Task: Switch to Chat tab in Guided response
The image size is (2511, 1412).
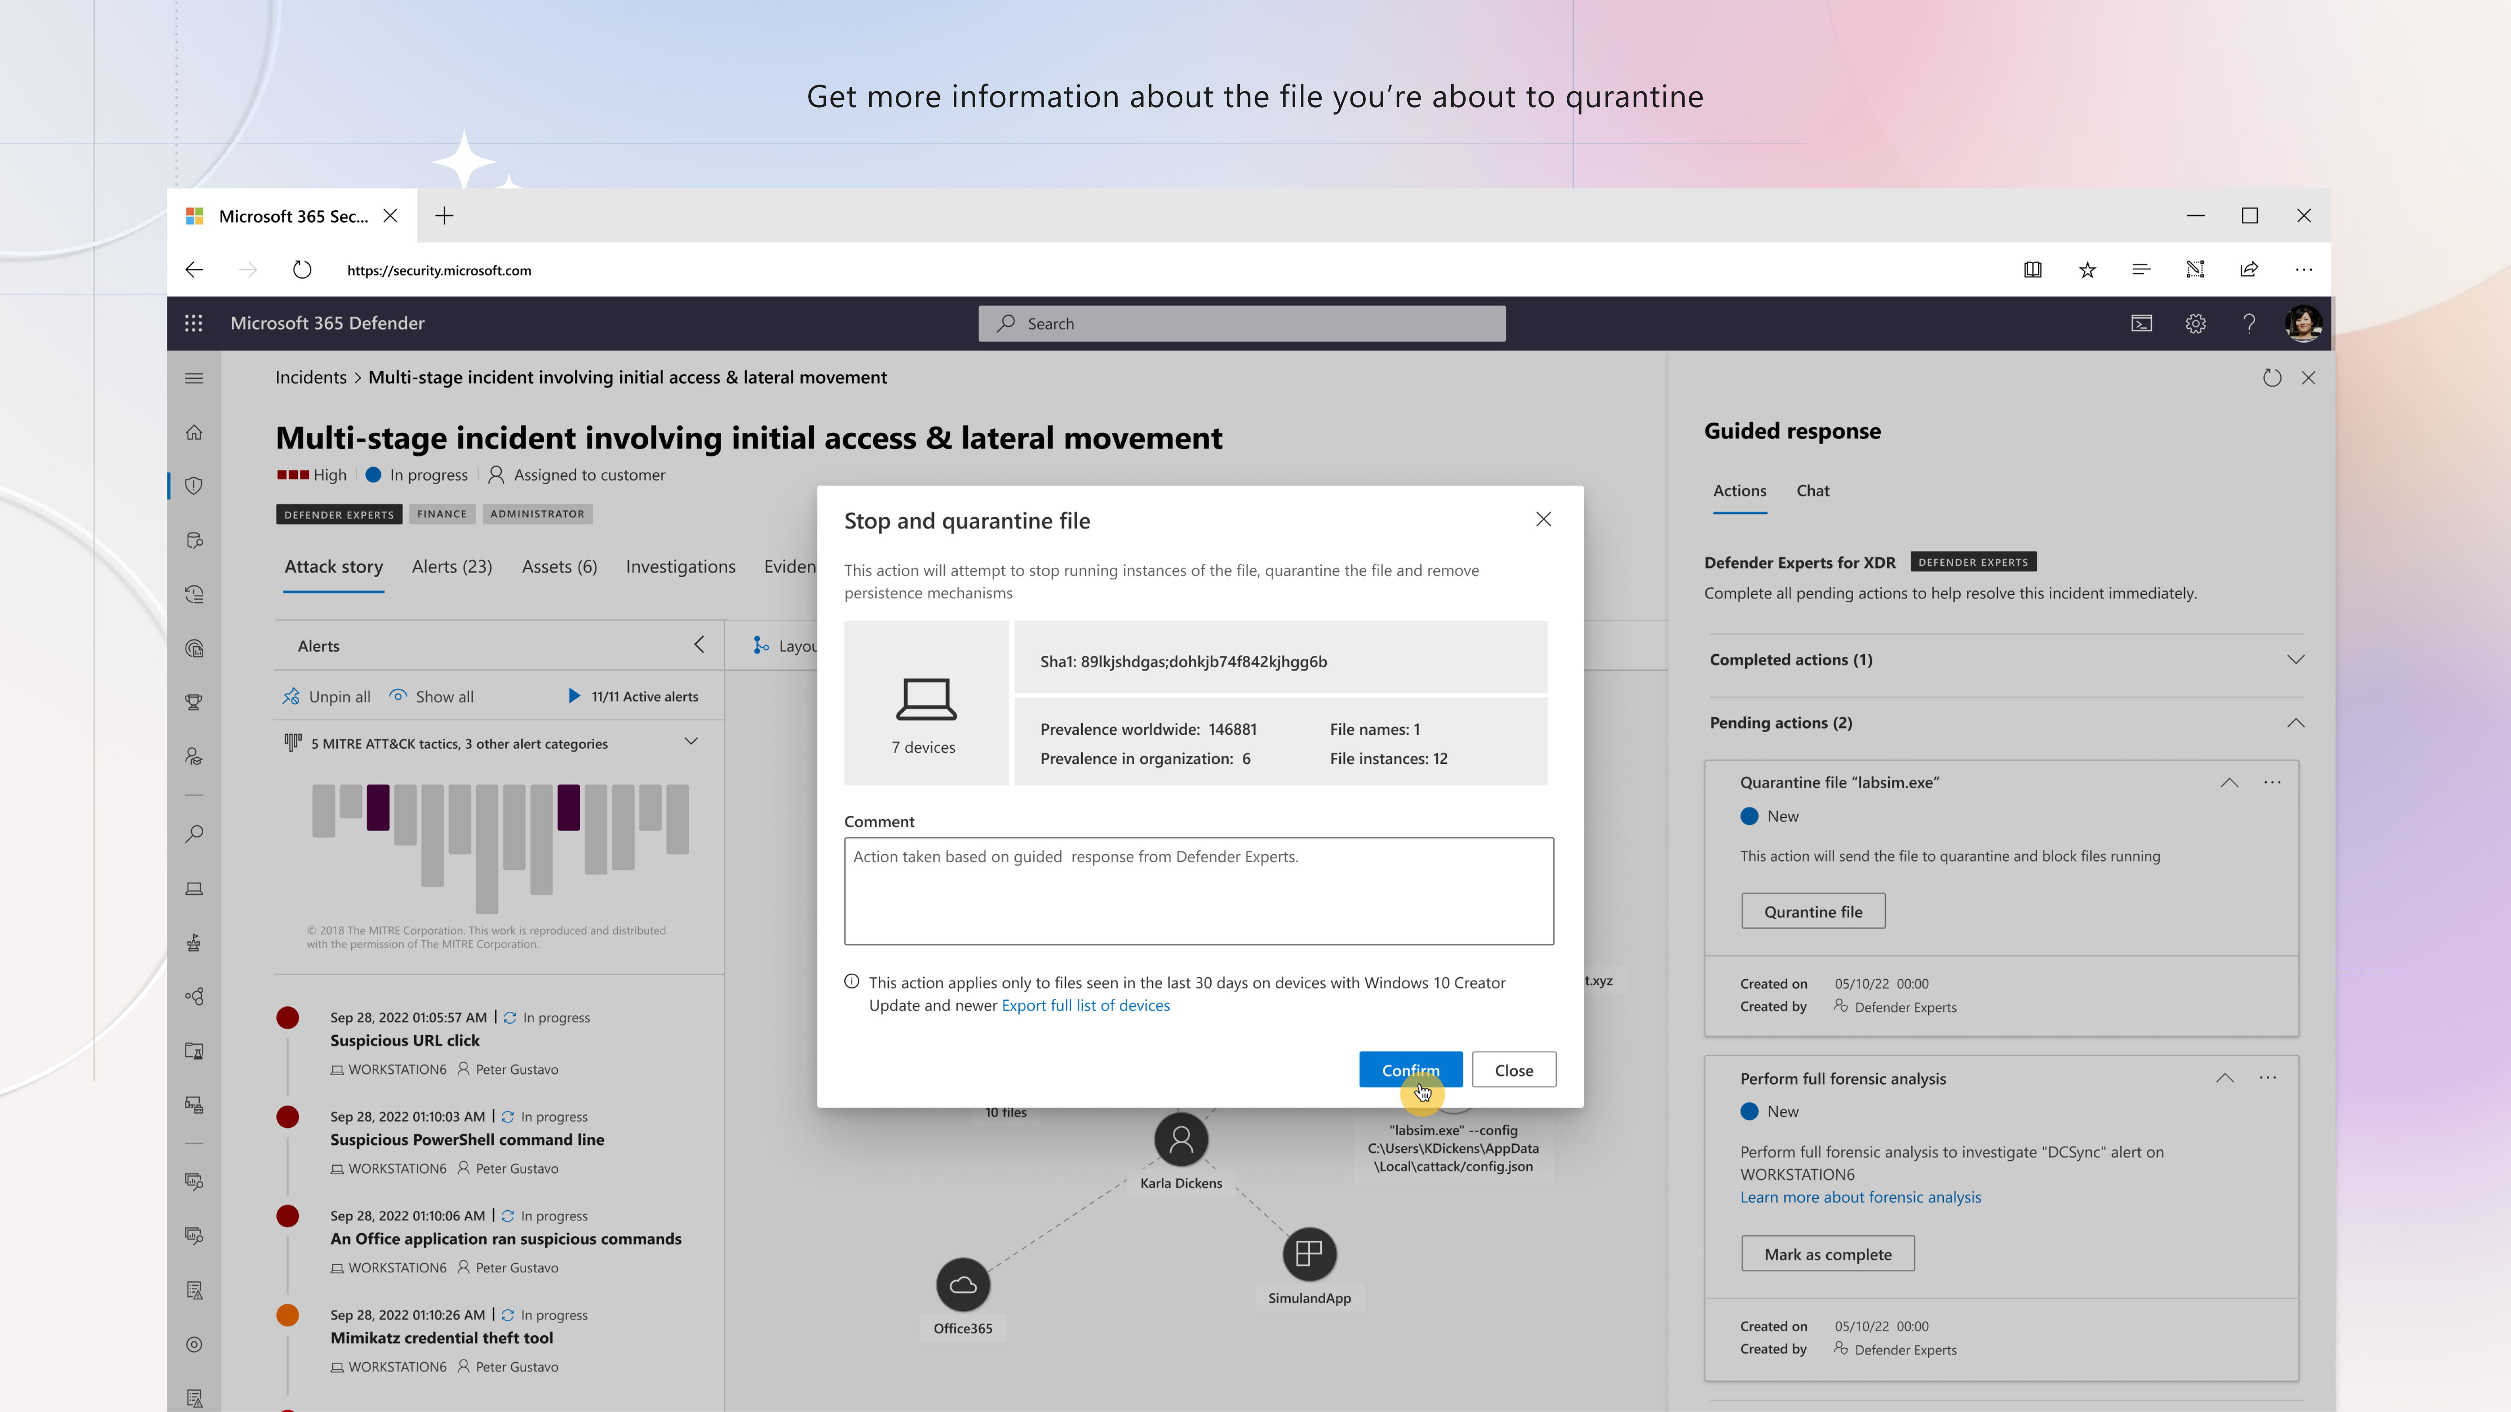Action: point(1812,491)
